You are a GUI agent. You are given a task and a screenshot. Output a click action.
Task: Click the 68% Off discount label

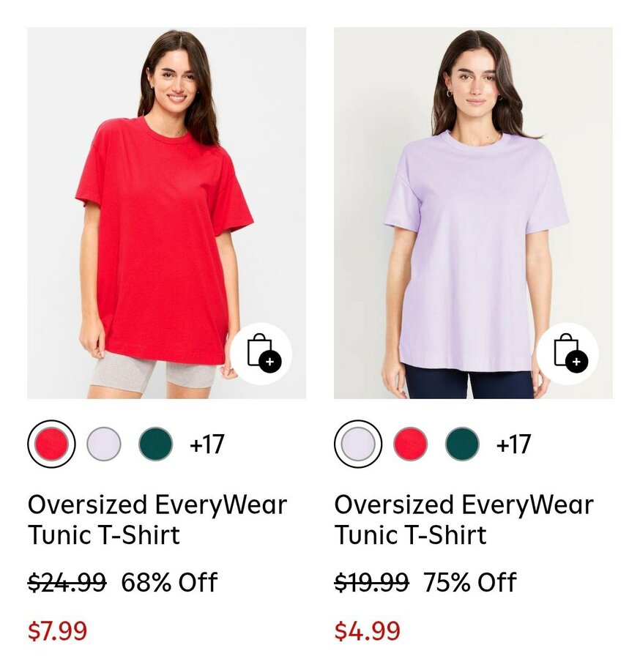point(169,582)
